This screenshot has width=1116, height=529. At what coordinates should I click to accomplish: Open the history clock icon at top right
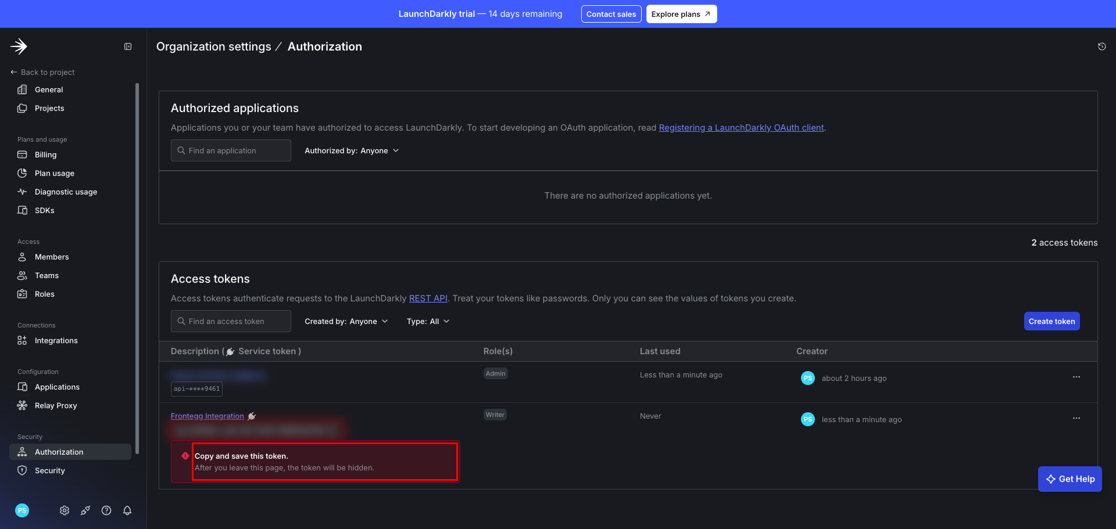pos(1101,46)
